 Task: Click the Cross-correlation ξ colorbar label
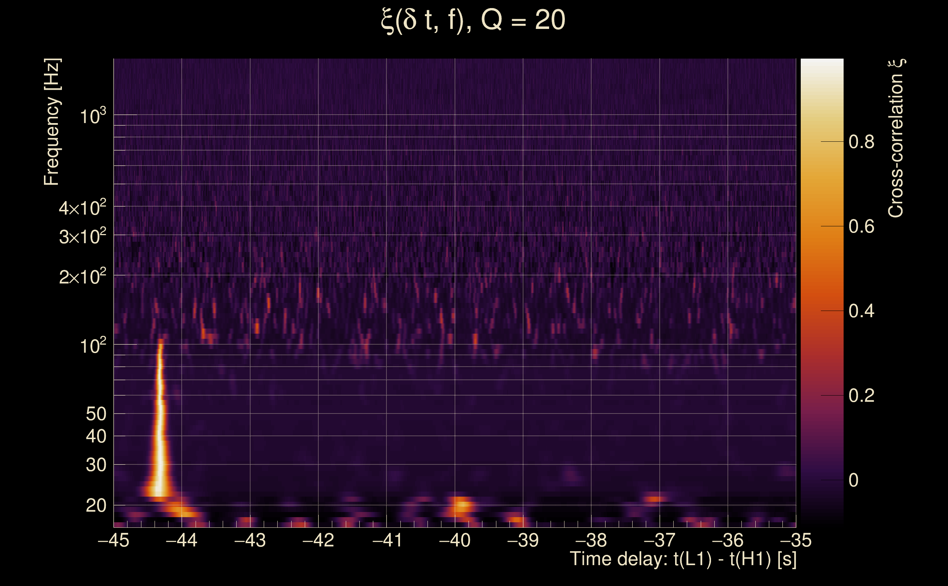(x=896, y=138)
